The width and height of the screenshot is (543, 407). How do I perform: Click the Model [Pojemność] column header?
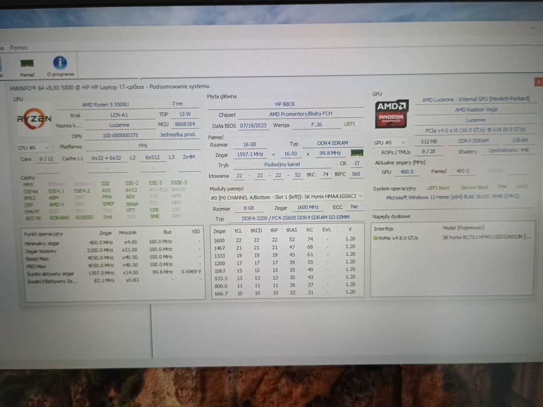pyautogui.click(x=463, y=228)
